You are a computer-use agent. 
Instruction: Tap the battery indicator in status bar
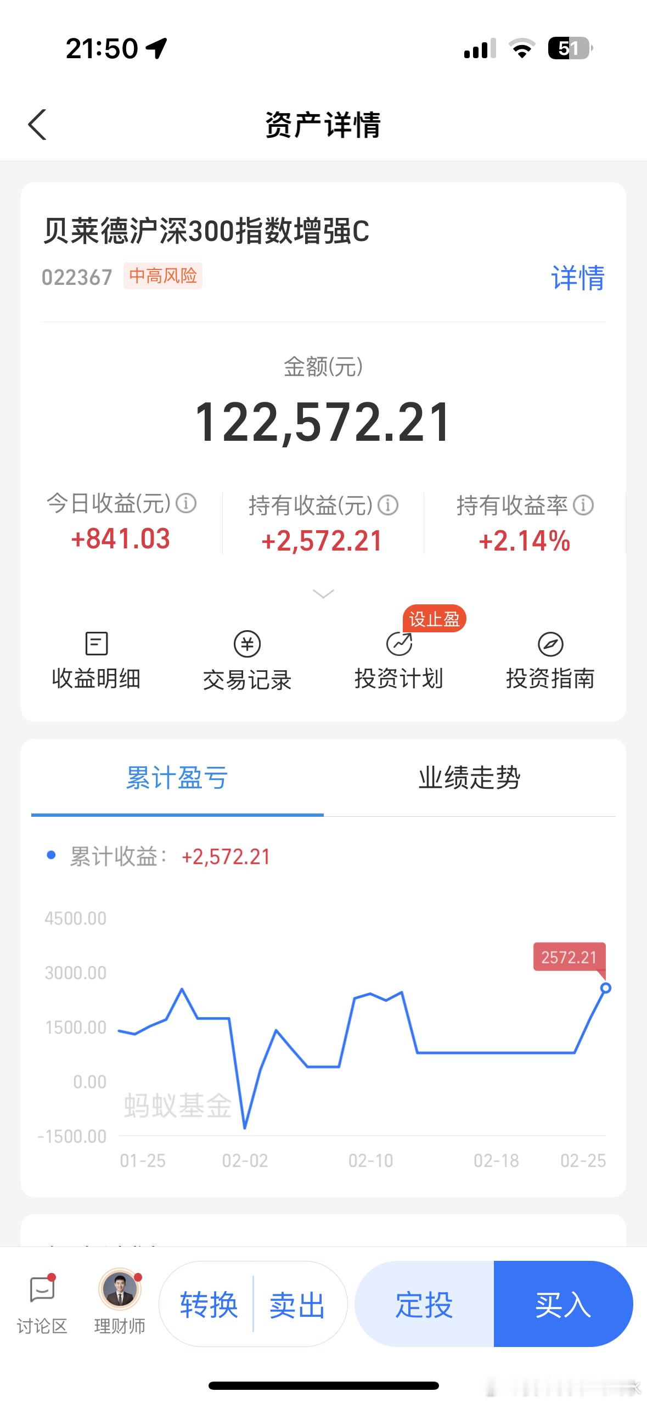[x=571, y=48]
